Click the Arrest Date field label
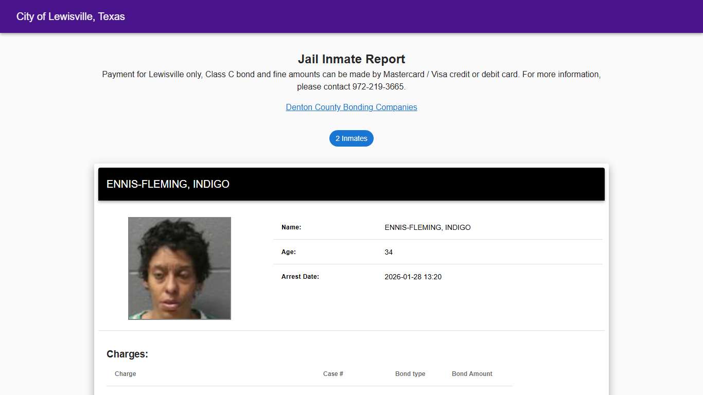 point(300,277)
